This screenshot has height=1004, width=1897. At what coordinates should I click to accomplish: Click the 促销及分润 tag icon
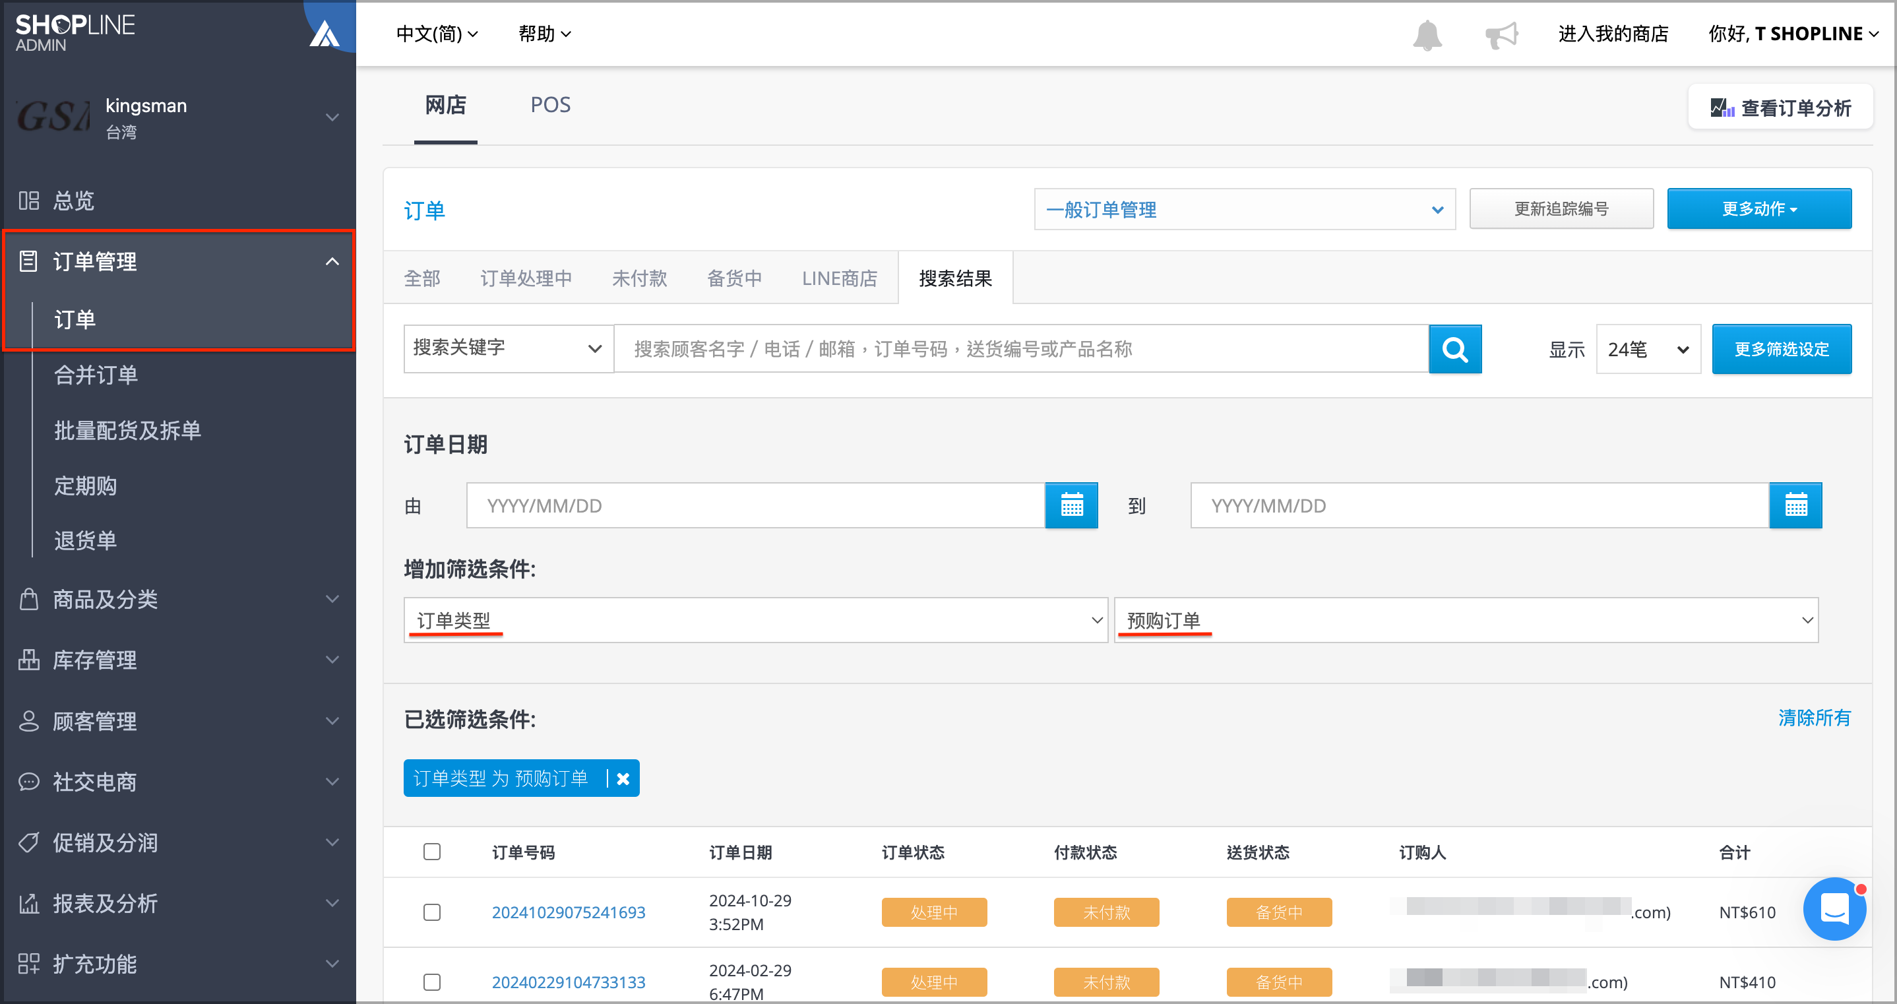click(29, 842)
